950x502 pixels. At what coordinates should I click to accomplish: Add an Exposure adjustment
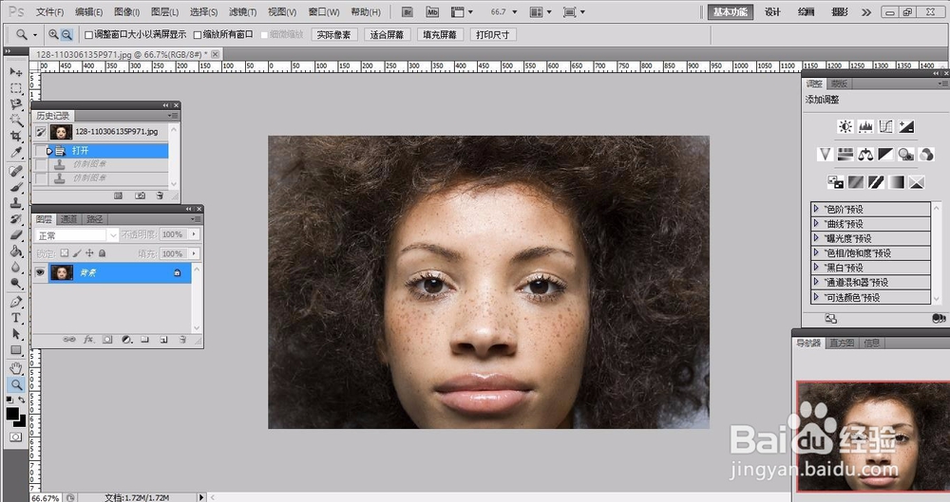point(906,126)
